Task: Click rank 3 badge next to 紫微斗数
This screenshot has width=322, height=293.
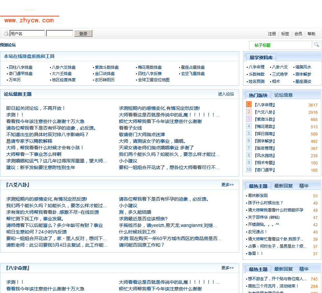Action: click(249, 119)
